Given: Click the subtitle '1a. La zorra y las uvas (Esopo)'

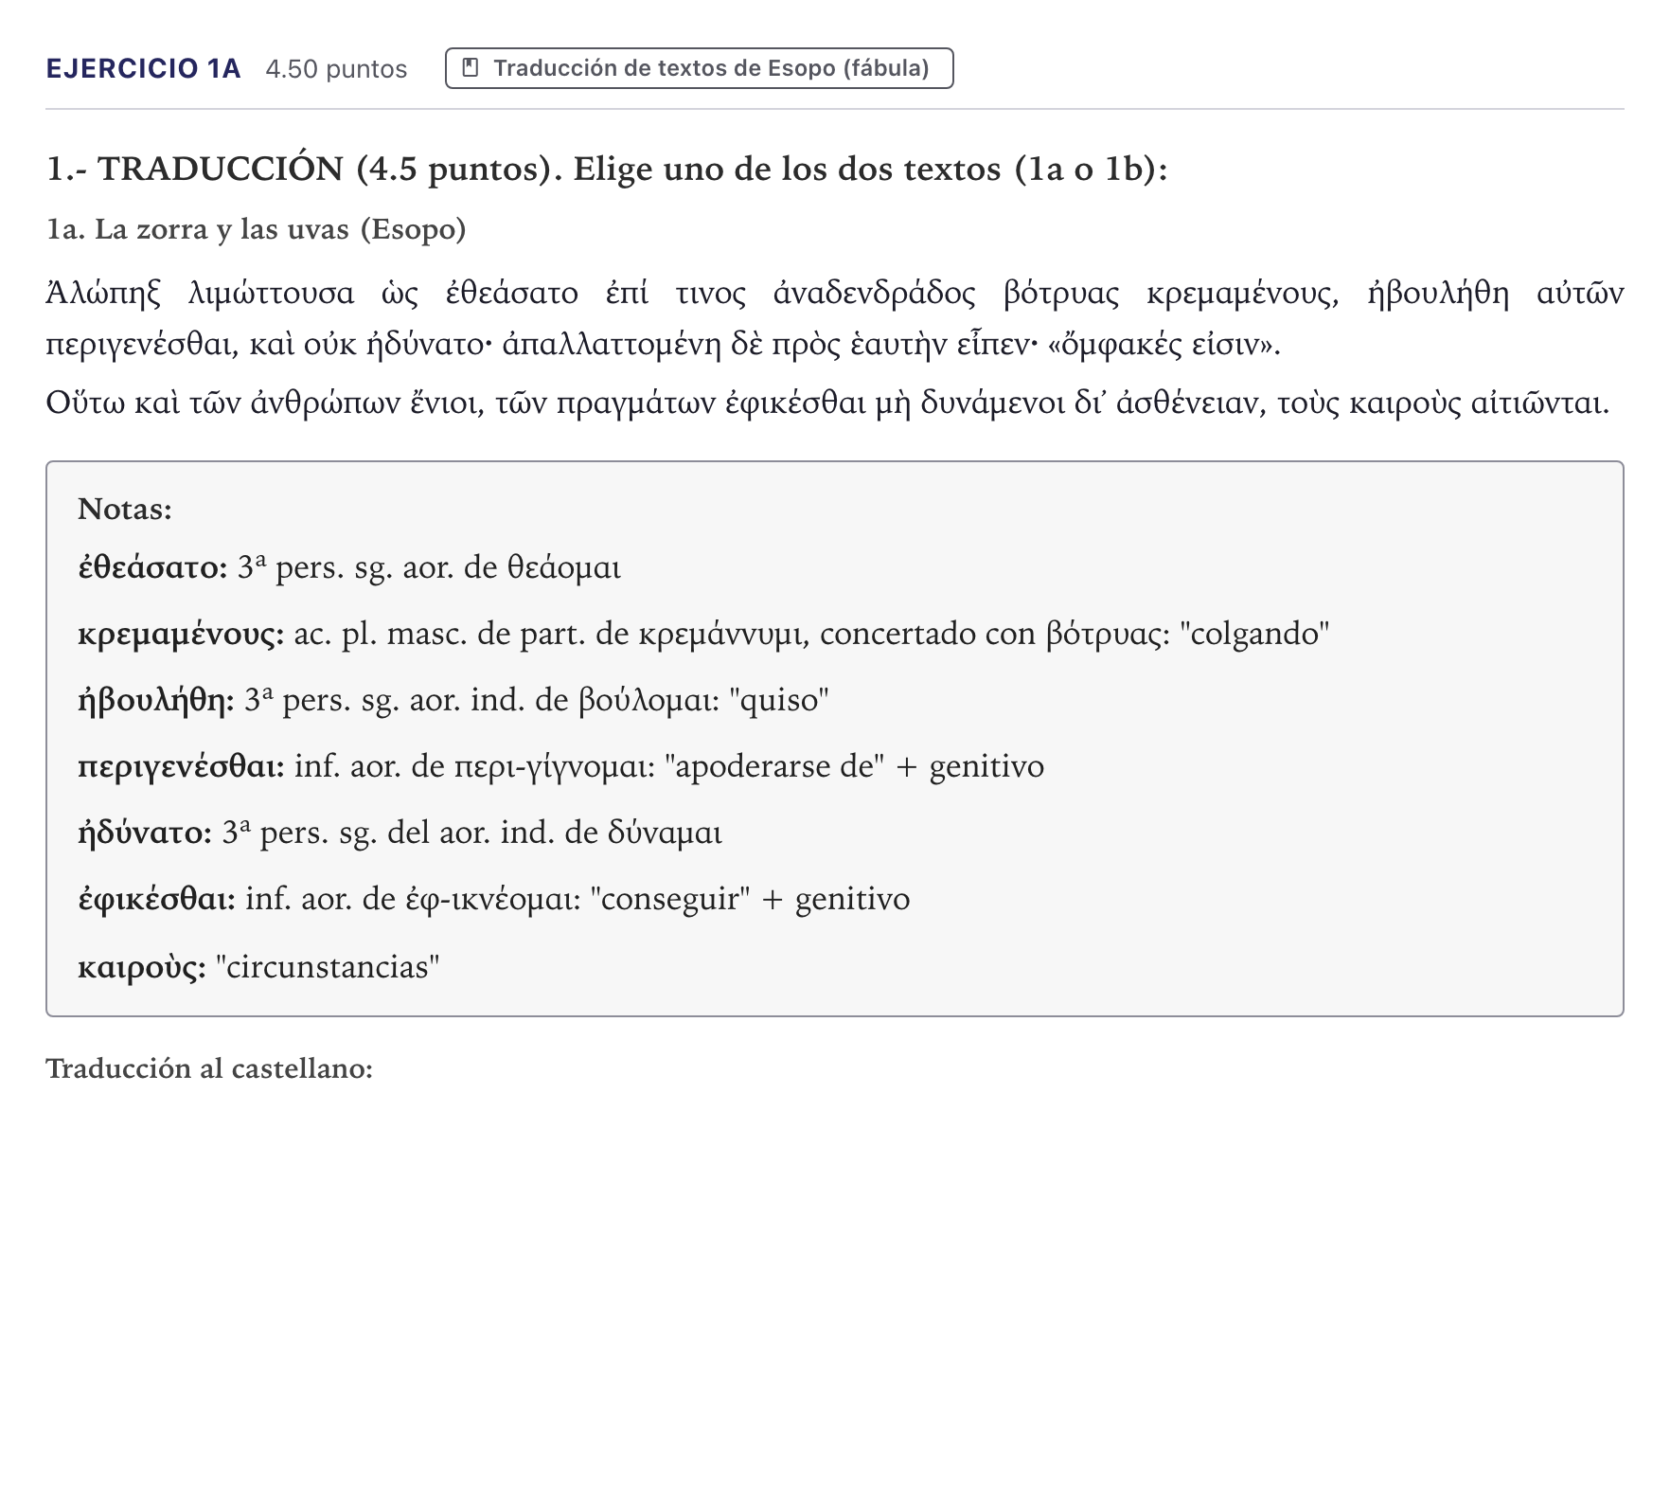Looking at the screenshot, I should (x=257, y=229).
